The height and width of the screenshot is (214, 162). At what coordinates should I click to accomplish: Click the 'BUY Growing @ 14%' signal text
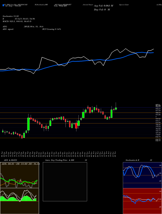click(52, 29)
